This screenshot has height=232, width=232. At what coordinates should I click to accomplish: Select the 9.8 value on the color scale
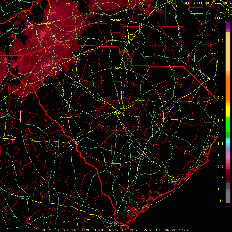click(220, 29)
